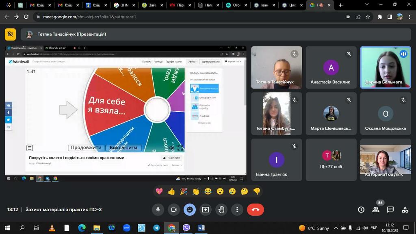Select Катерина Гоцуляк's video tile
The width and height of the screenshot is (416, 234).
point(386,160)
